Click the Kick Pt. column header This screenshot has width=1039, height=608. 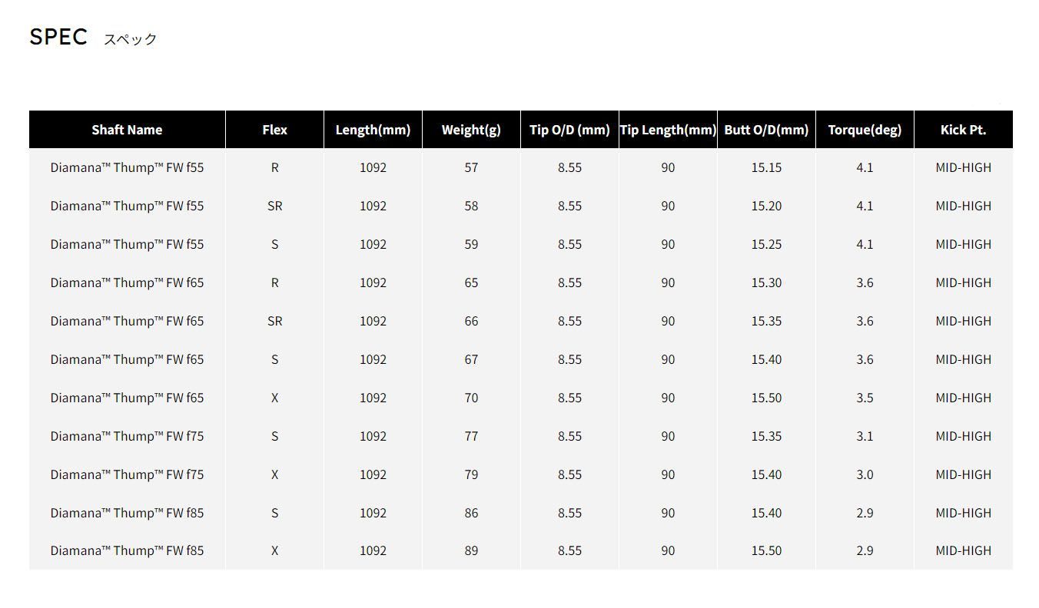[963, 130]
